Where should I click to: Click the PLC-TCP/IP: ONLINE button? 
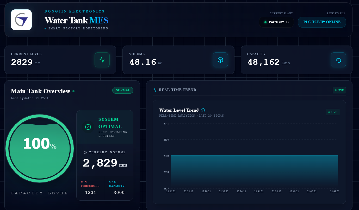click(x=322, y=22)
